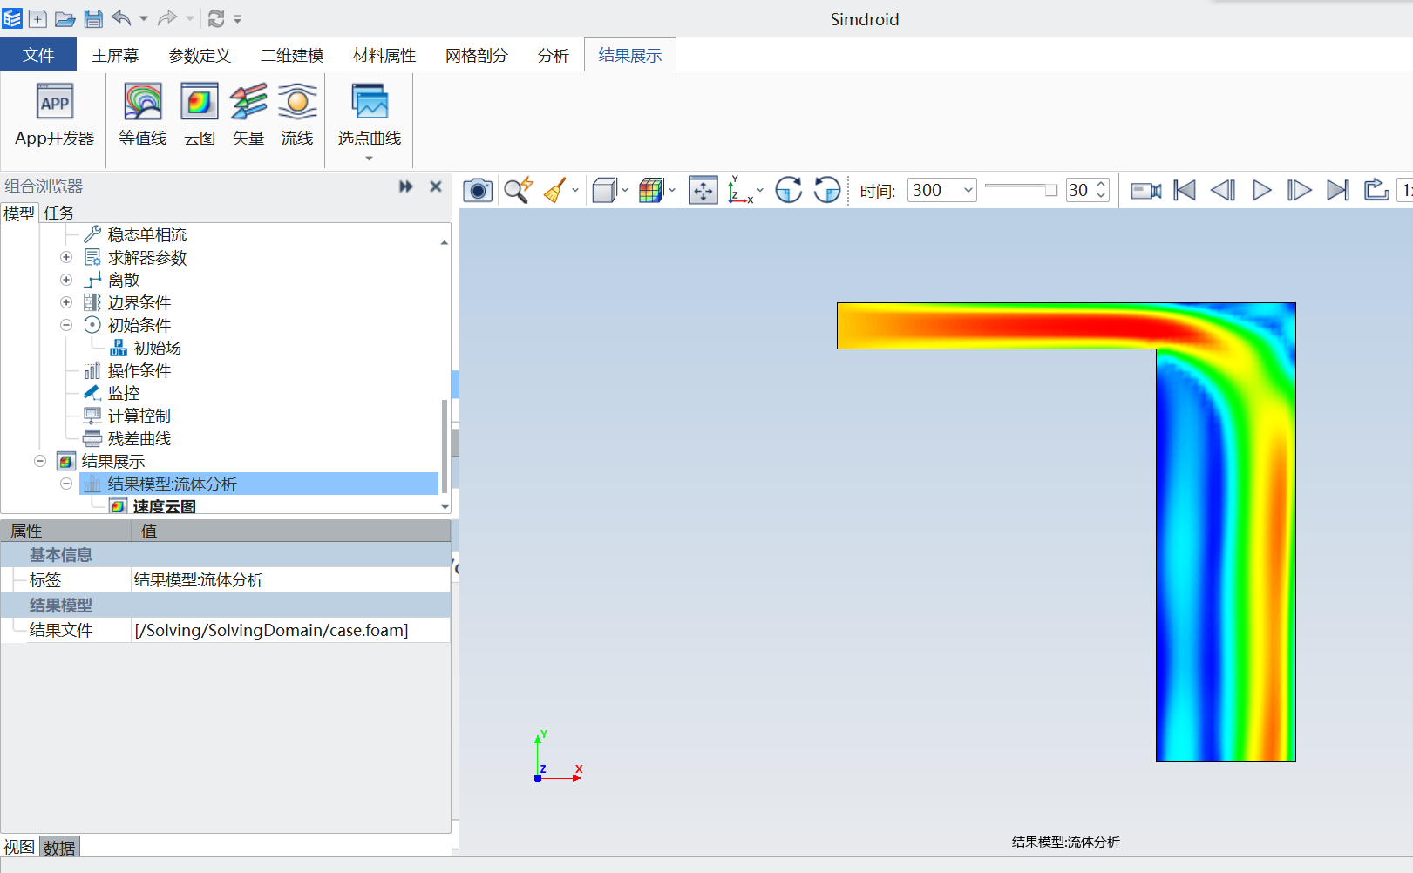The height and width of the screenshot is (873, 1413).
Task: Switch to the 视图 bottom tab
Action: coord(19,847)
